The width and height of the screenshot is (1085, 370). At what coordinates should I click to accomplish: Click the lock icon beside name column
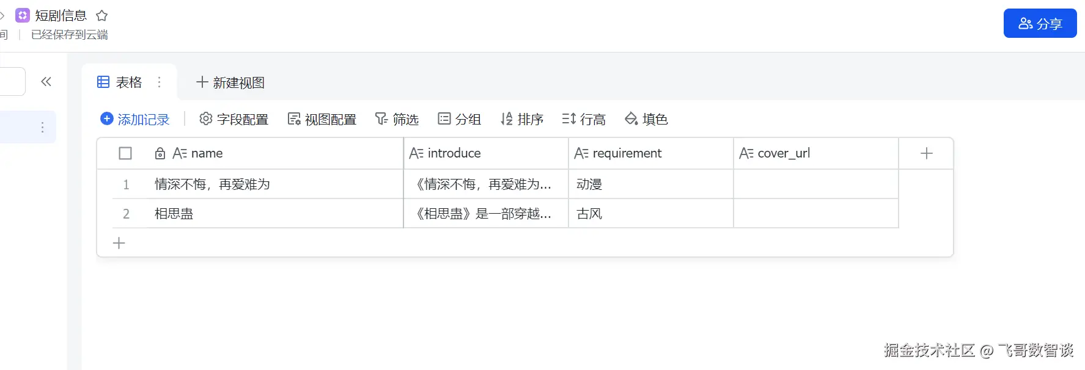[160, 153]
